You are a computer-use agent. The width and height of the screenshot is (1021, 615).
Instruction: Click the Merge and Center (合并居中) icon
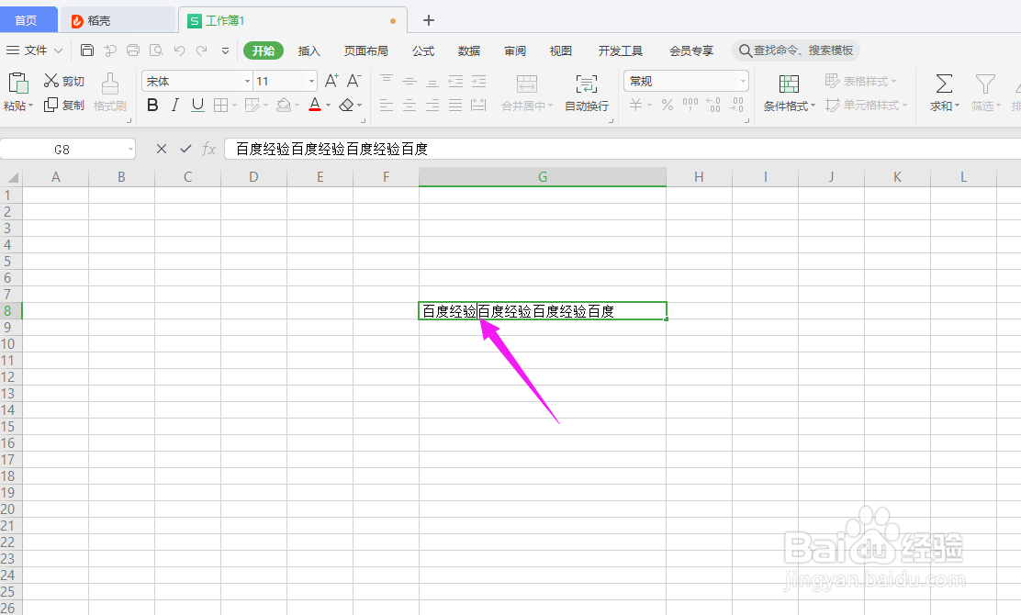click(527, 84)
